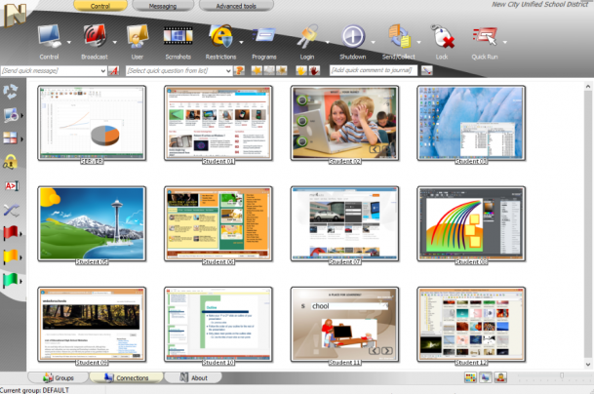
Task: Select the Student 12 thumbnail
Action: (x=471, y=325)
